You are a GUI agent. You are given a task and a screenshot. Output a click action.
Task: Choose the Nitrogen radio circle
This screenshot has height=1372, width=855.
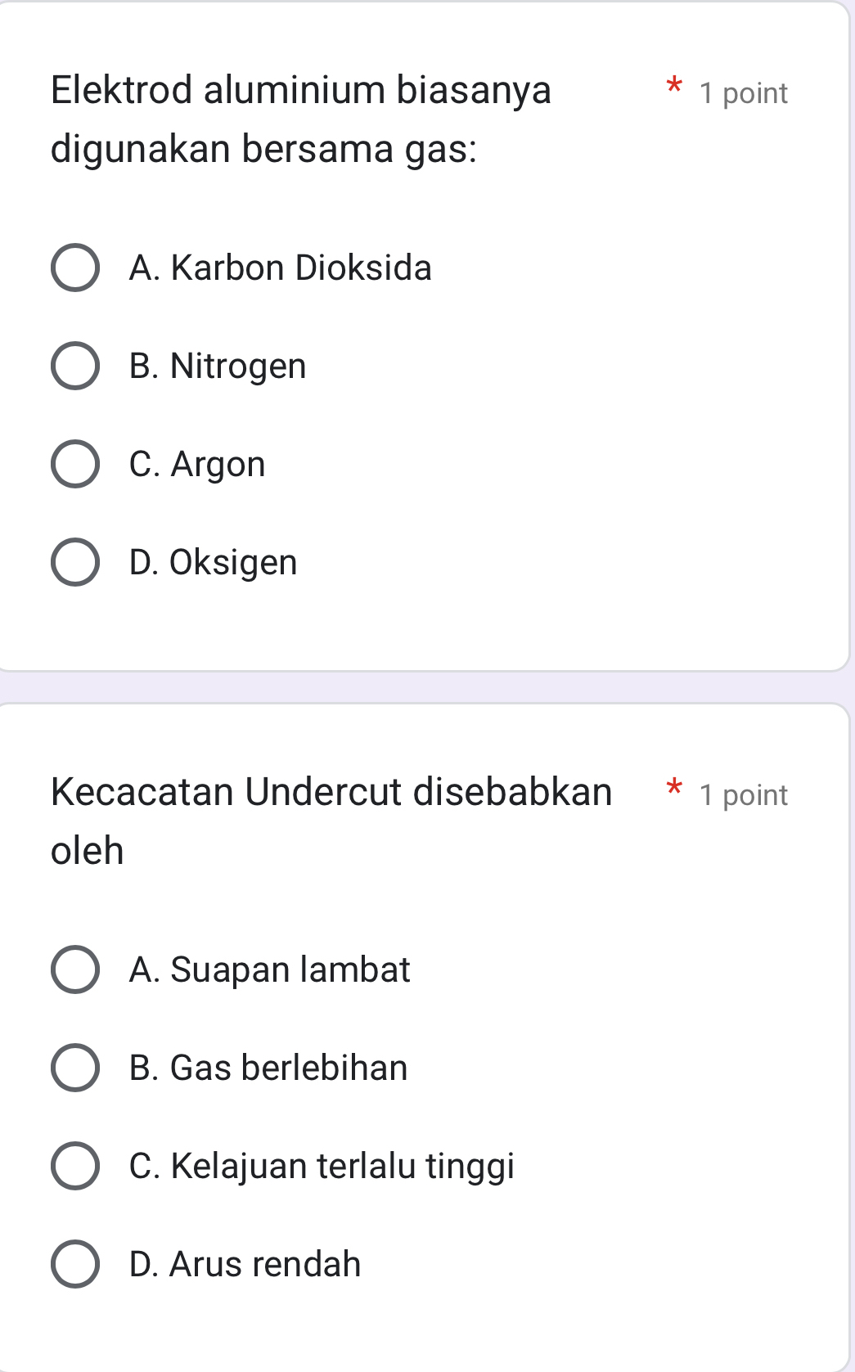click(x=75, y=366)
